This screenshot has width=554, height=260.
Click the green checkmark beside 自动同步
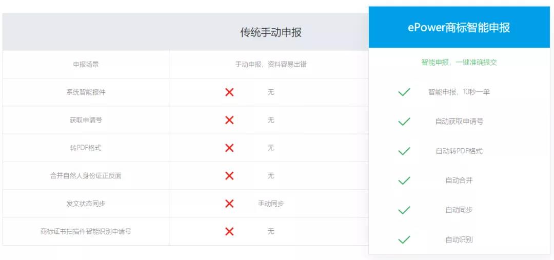(404, 210)
